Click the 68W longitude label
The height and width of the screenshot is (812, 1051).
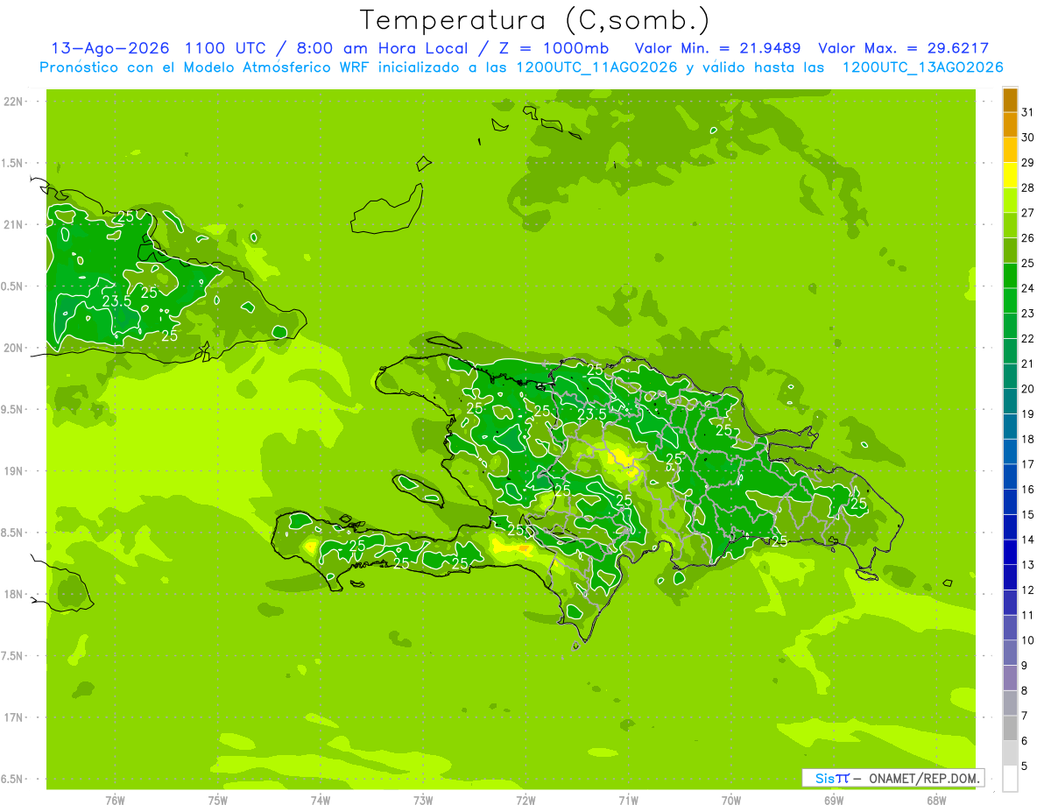[x=936, y=800]
